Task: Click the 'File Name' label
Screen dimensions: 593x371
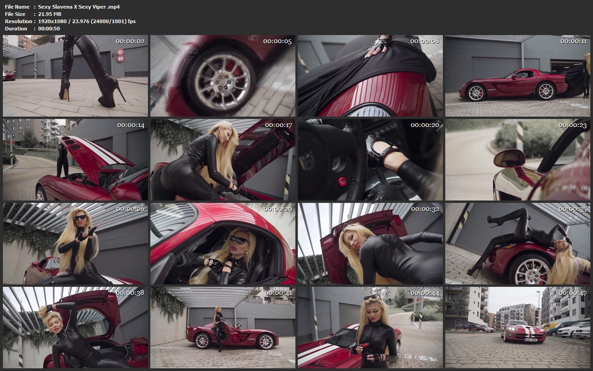Action: [x=17, y=7]
